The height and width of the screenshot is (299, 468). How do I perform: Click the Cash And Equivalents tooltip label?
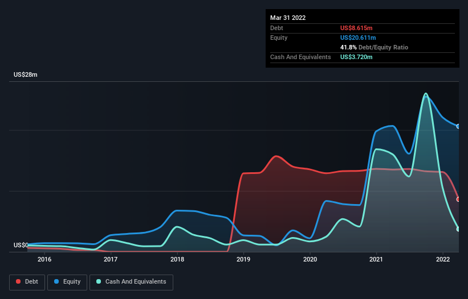300,57
